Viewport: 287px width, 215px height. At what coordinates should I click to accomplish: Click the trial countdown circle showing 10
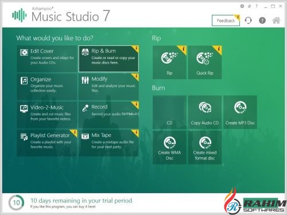16,202
